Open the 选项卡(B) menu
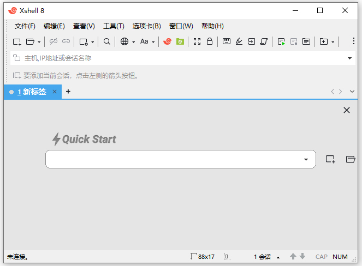This screenshot has width=362, height=266. pos(146,26)
